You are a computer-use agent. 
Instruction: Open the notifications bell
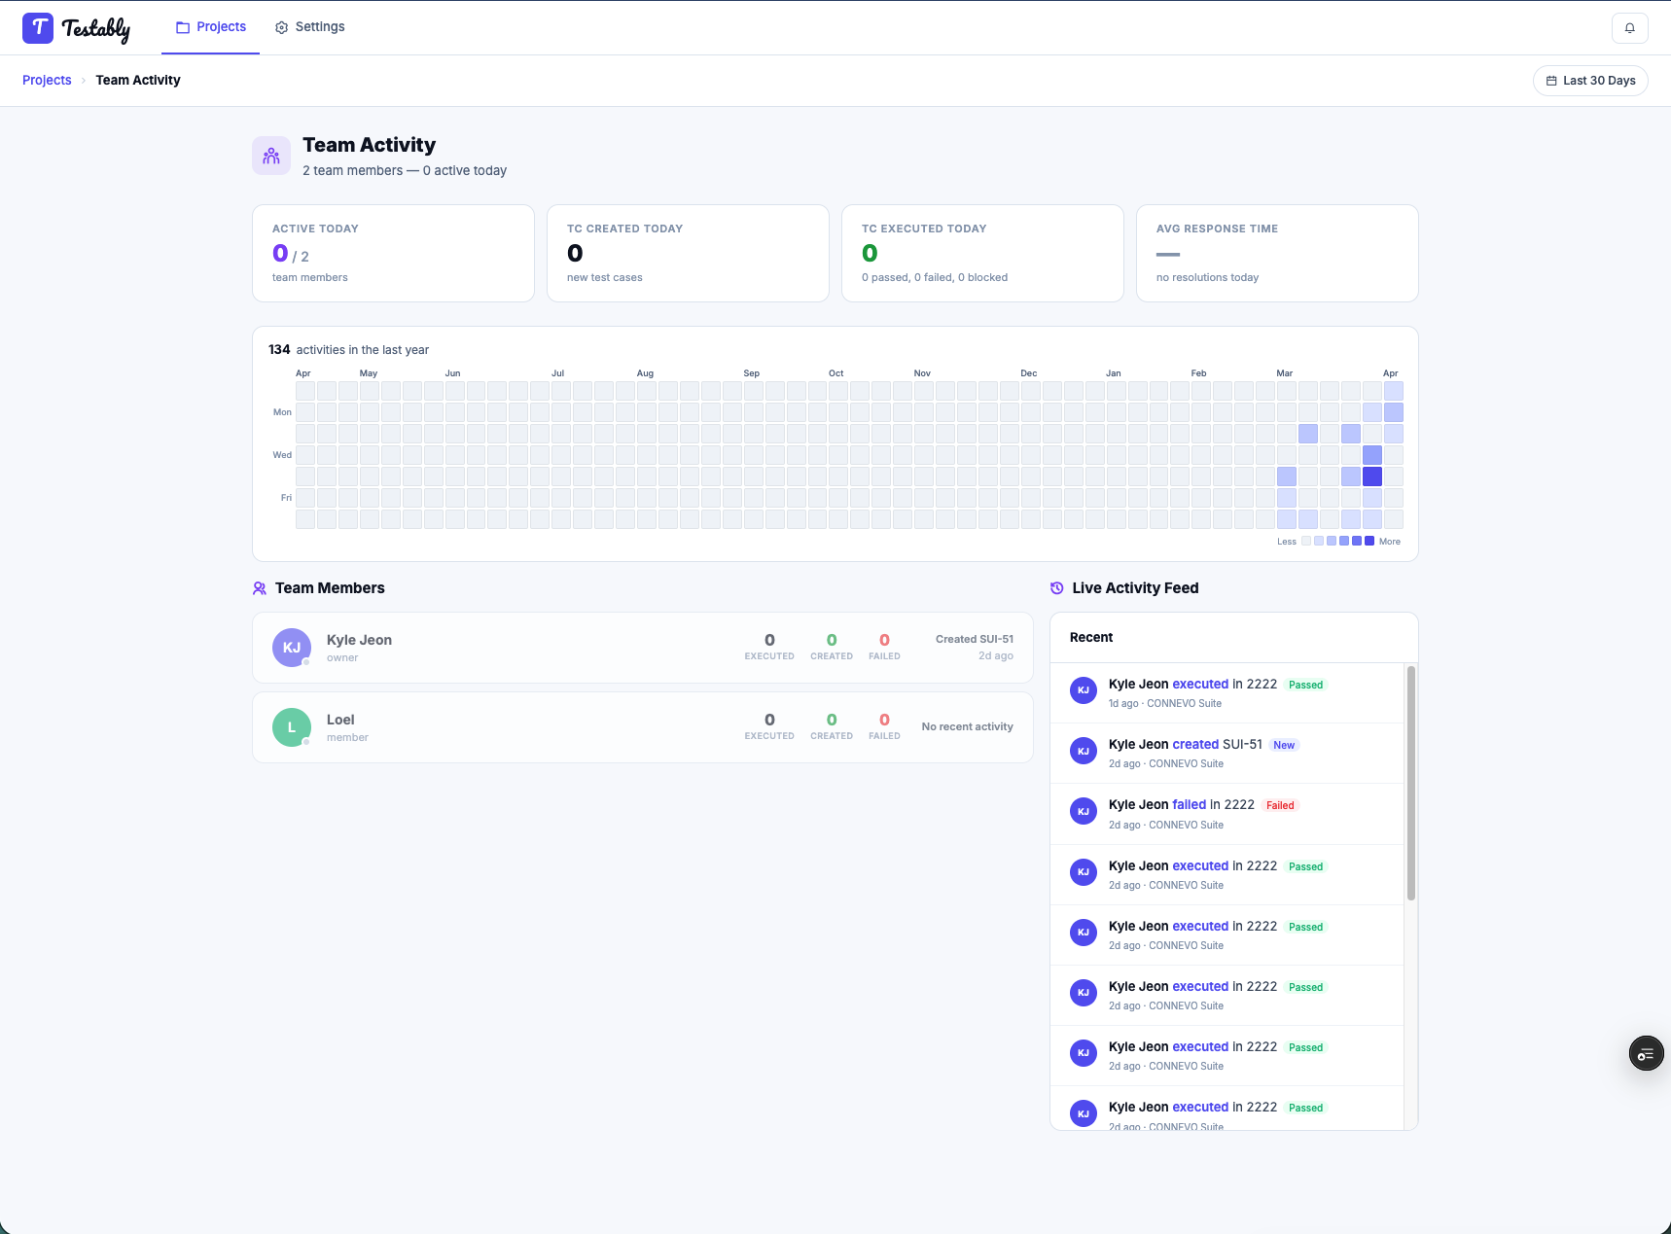pyautogui.click(x=1630, y=27)
